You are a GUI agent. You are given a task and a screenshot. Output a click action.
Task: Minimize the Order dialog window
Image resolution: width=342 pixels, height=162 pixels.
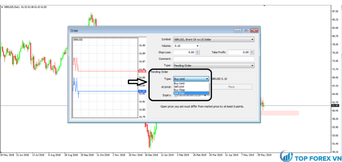click(x=238, y=31)
